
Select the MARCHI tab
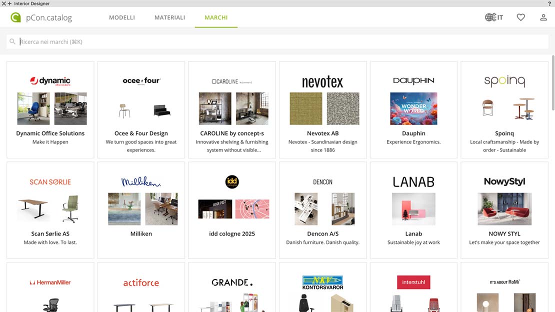pyautogui.click(x=216, y=17)
